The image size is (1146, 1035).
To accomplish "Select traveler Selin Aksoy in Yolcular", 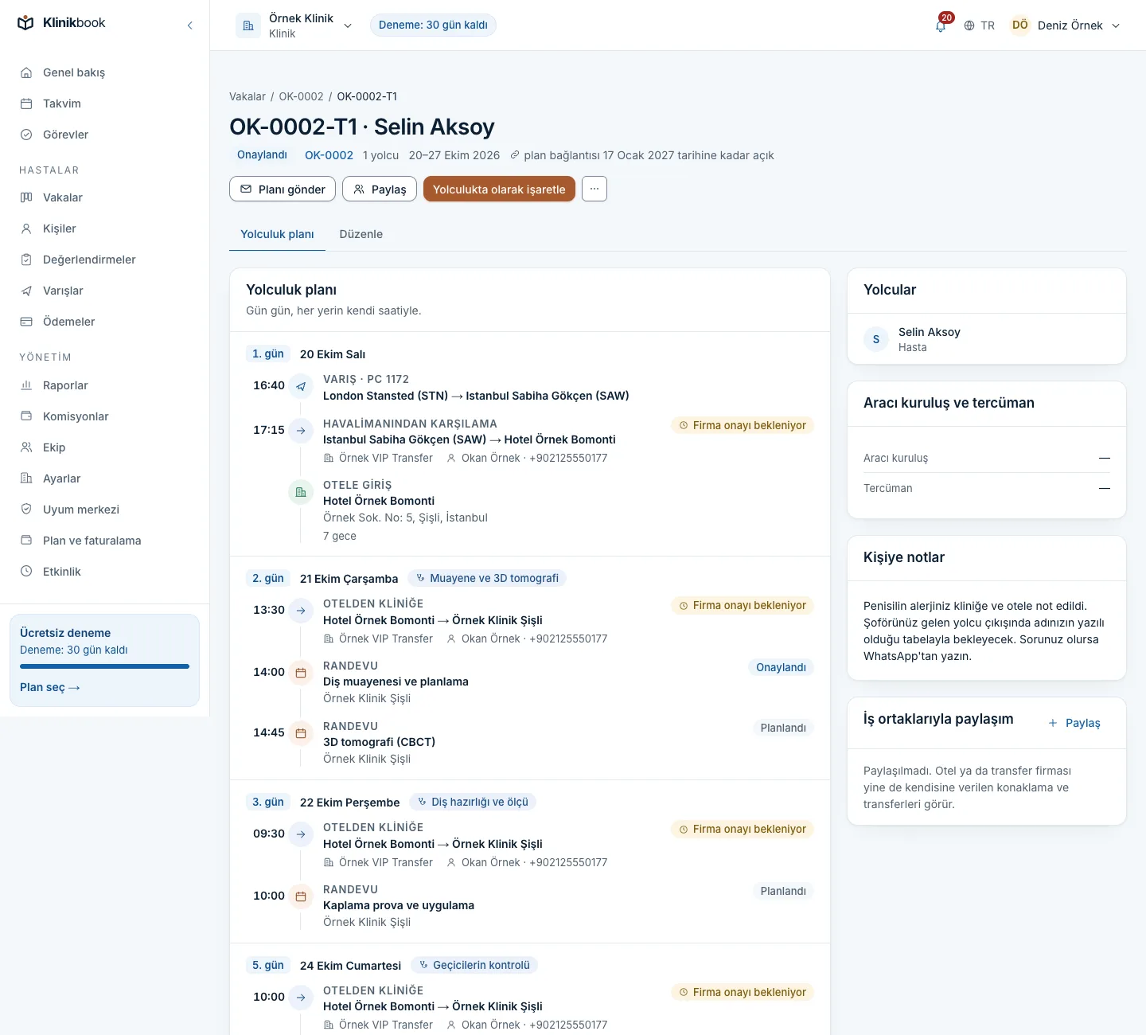I will tap(987, 339).
